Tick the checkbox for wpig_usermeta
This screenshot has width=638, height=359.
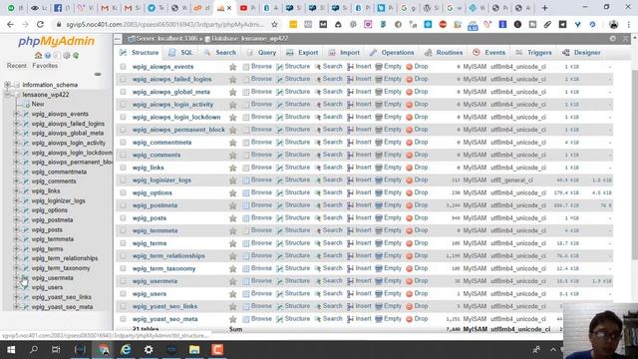click(124, 281)
